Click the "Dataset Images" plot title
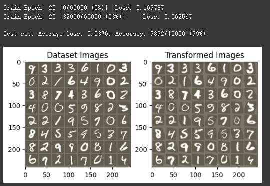 (77, 55)
